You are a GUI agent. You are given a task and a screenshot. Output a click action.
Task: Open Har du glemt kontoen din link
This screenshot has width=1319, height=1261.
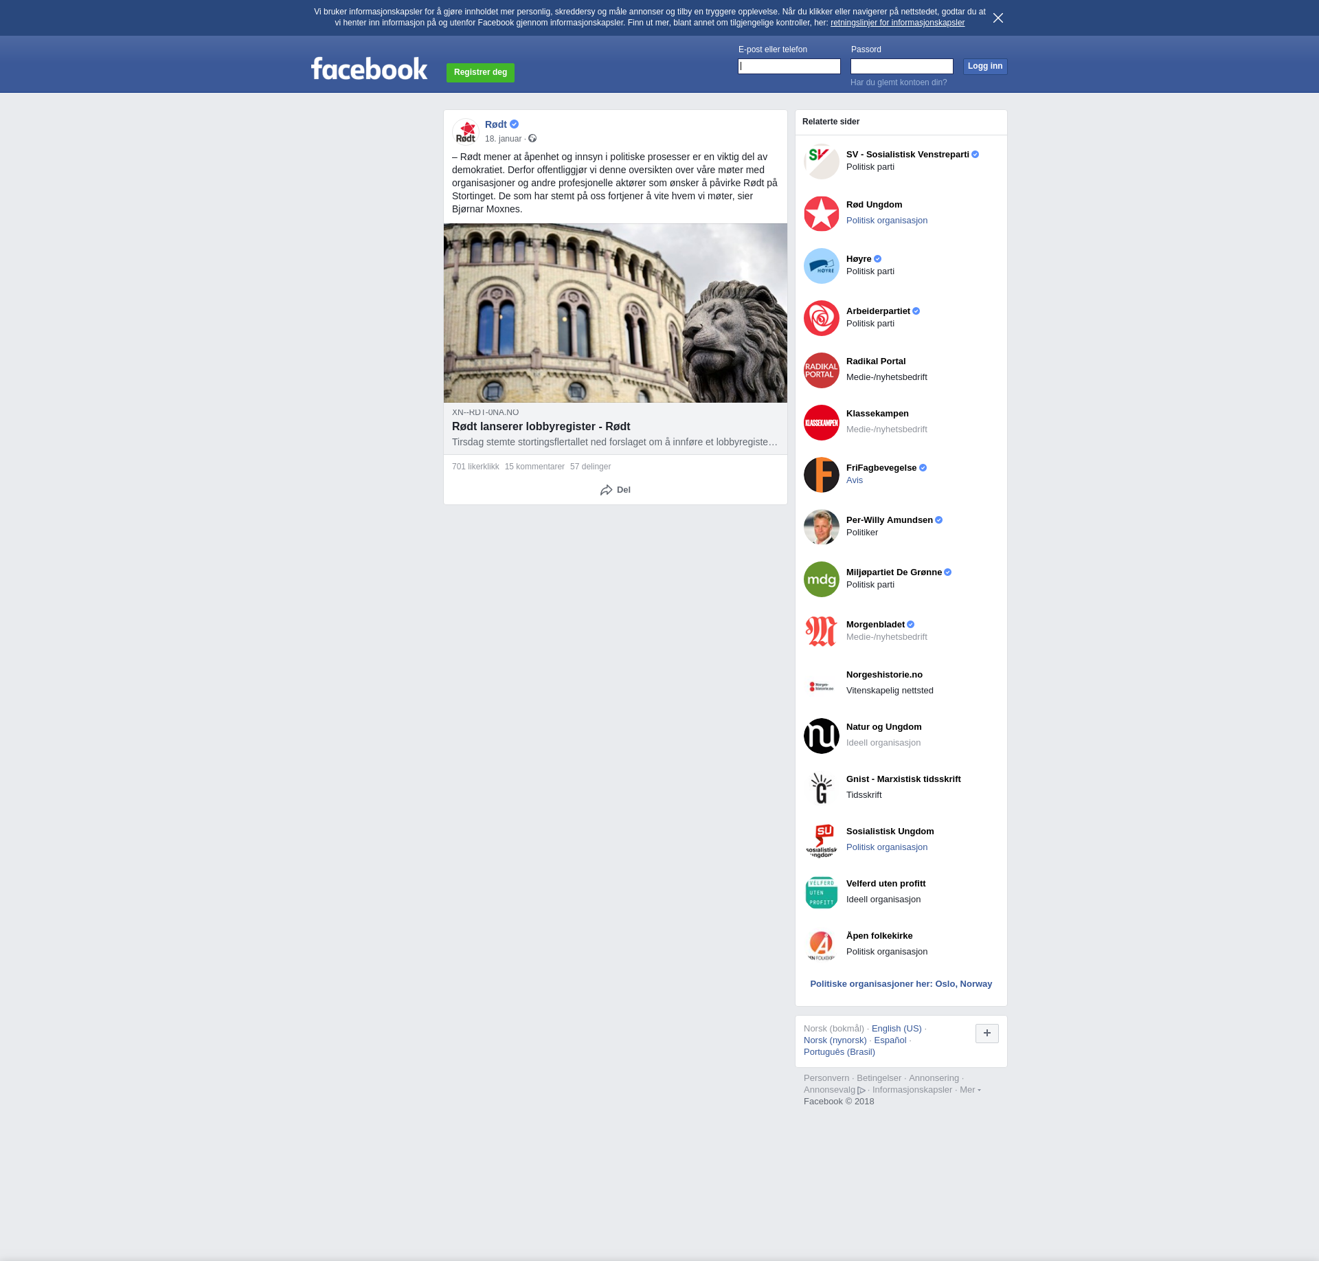point(899,82)
